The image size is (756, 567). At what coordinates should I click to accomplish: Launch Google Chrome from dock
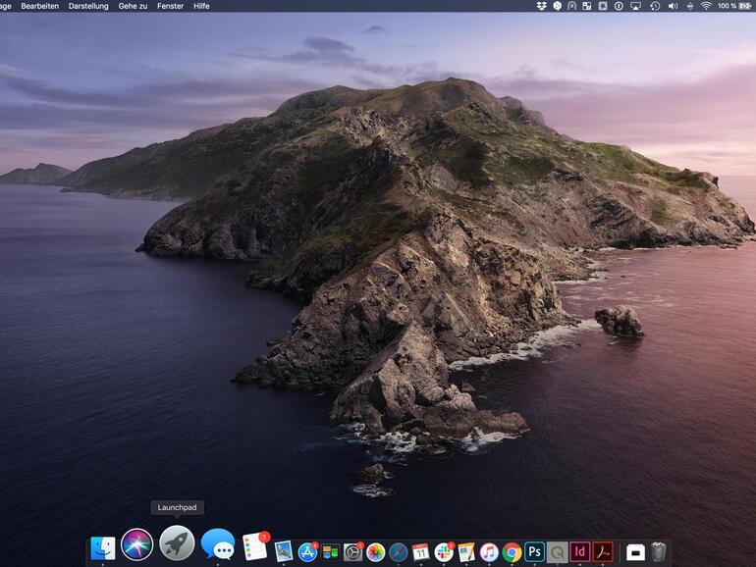pos(512,552)
